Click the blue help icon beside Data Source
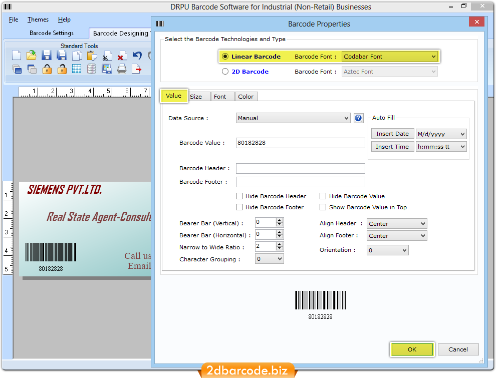The height and width of the screenshot is (378, 496). [x=358, y=118]
